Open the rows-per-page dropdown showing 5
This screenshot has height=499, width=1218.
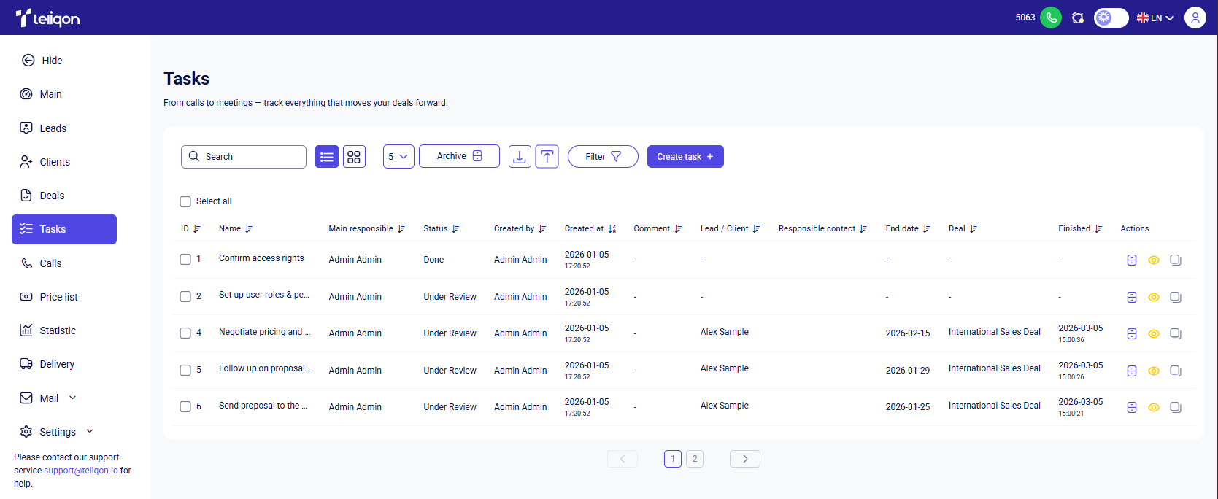[398, 157]
